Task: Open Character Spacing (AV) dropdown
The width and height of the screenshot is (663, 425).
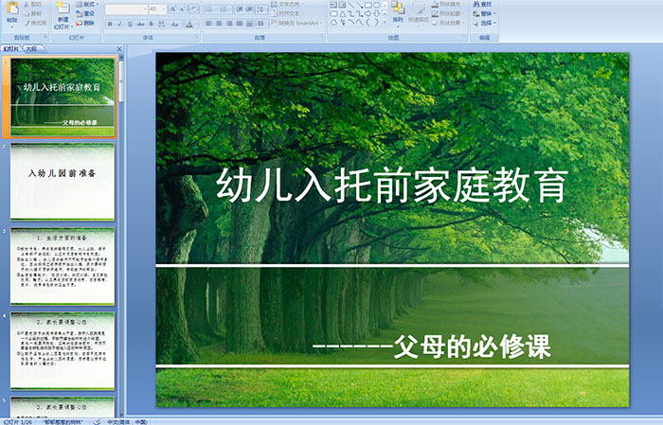Action: click(162, 24)
